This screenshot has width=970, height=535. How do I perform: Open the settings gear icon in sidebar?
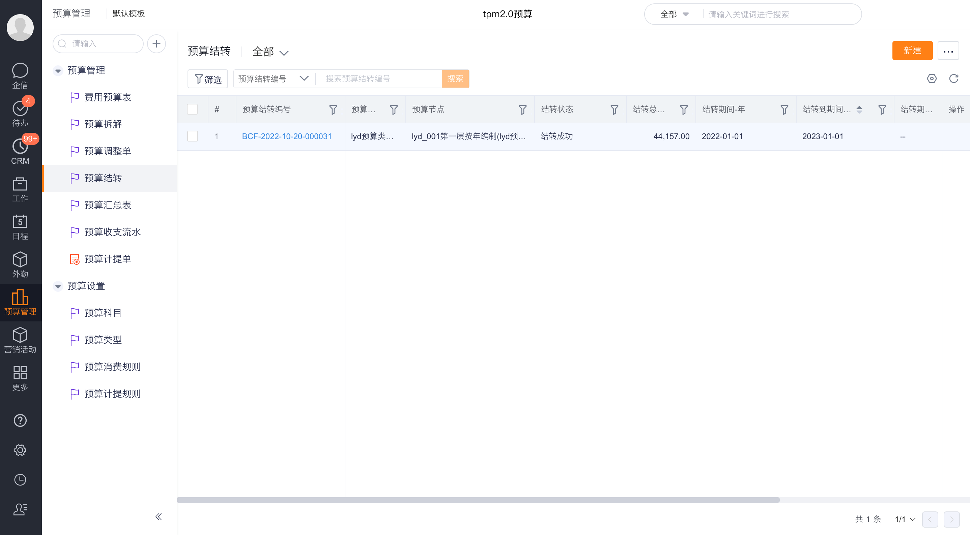pyautogui.click(x=20, y=450)
